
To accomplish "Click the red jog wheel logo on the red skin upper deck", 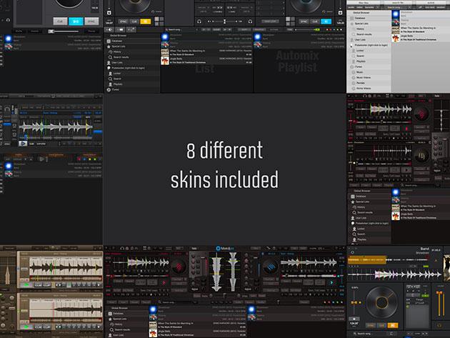I will click(x=421, y=114).
